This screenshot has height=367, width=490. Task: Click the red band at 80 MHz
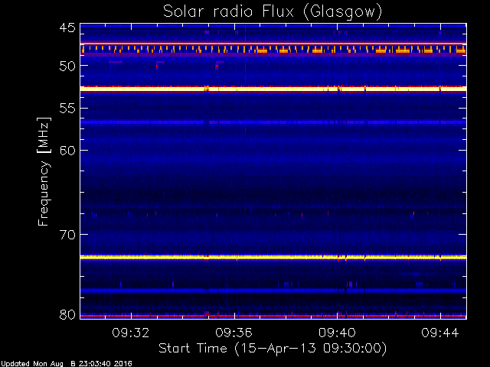pyautogui.click(x=273, y=316)
